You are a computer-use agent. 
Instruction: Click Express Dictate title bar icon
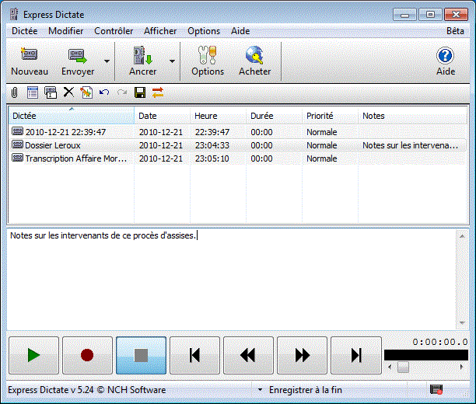click(x=13, y=14)
